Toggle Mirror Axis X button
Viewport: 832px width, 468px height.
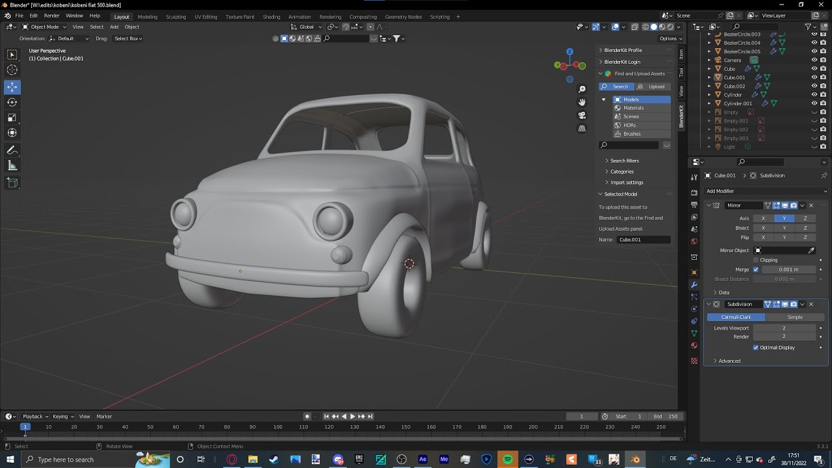click(x=763, y=218)
